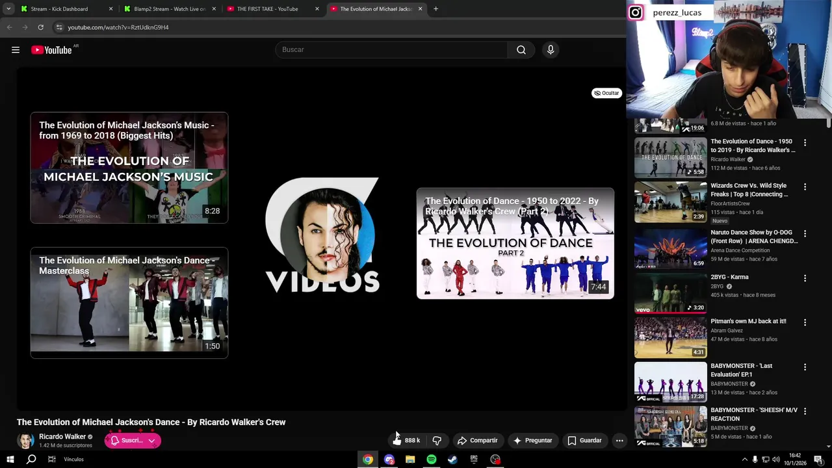Open end card Evolution of Michael Jackson's Music
832x468 pixels.
tap(129, 168)
